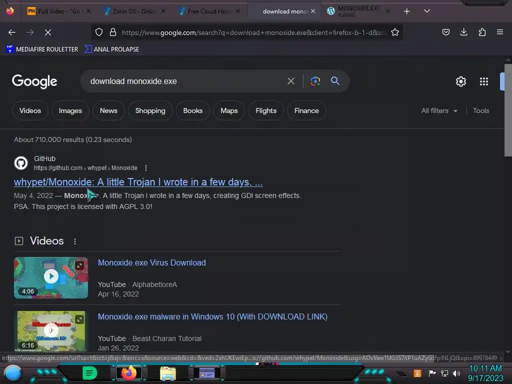Play the 4:06 video thumbnail
The height and width of the screenshot is (384, 512).
pyautogui.click(x=51, y=277)
